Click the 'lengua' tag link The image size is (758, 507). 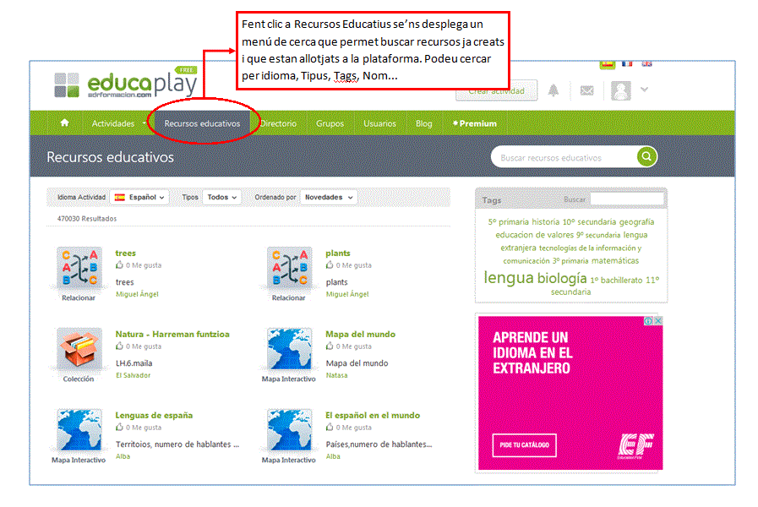508,278
